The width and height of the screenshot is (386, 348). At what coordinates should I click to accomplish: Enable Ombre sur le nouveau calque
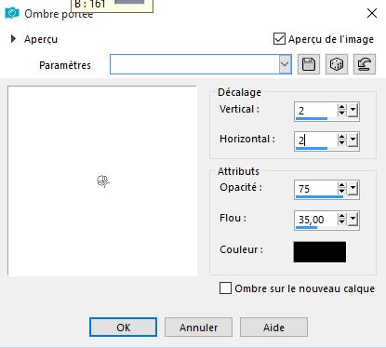225,288
